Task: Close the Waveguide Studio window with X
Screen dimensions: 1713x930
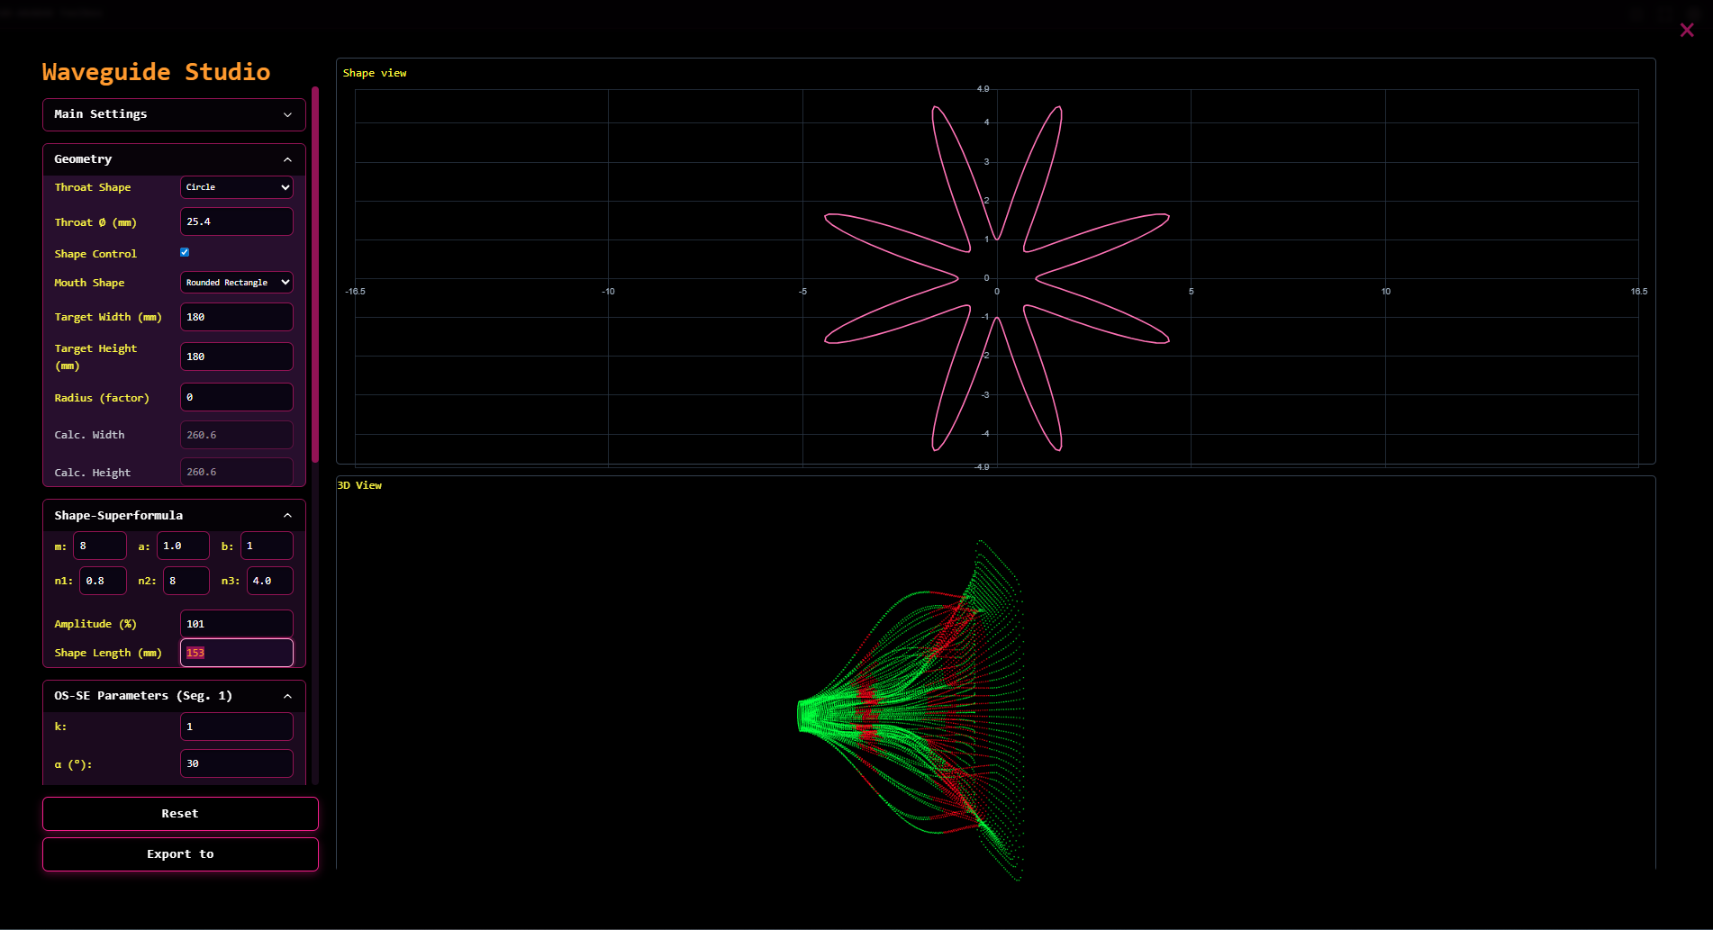Action: coord(1686,31)
